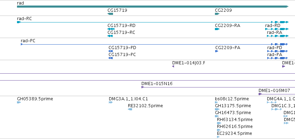Screen dimensions: 295x139
Task: Click the DME1-014J03.F marker
Action: click(173, 66)
